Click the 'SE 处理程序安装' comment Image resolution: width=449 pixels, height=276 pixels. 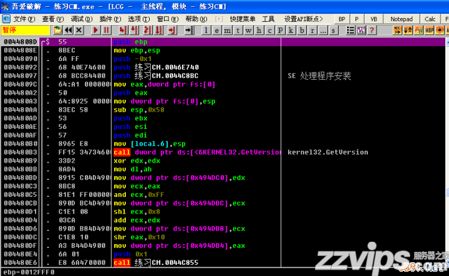point(319,76)
